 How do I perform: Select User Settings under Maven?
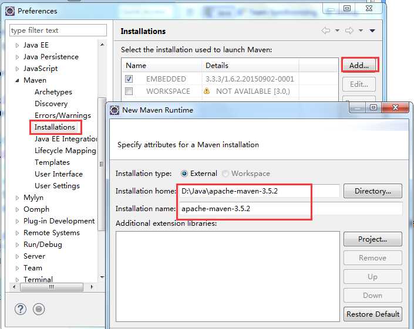coord(57,186)
